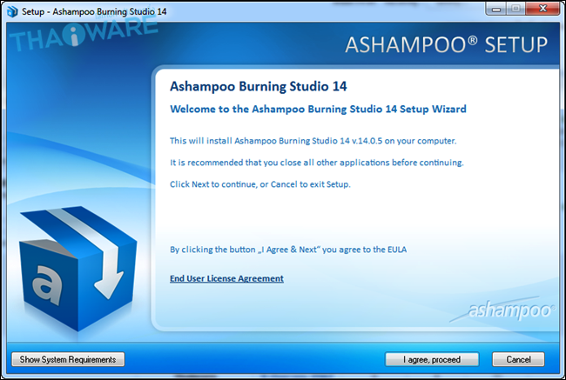Click the window title "Setup - Ashampoo Burning Studio 14"
566x380 pixels.
[x=94, y=11]
